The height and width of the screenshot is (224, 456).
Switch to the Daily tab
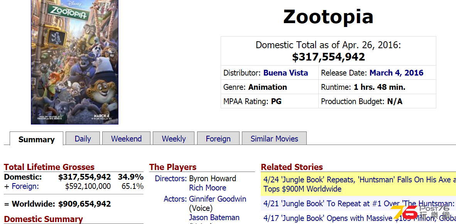[x=83, y=138]
